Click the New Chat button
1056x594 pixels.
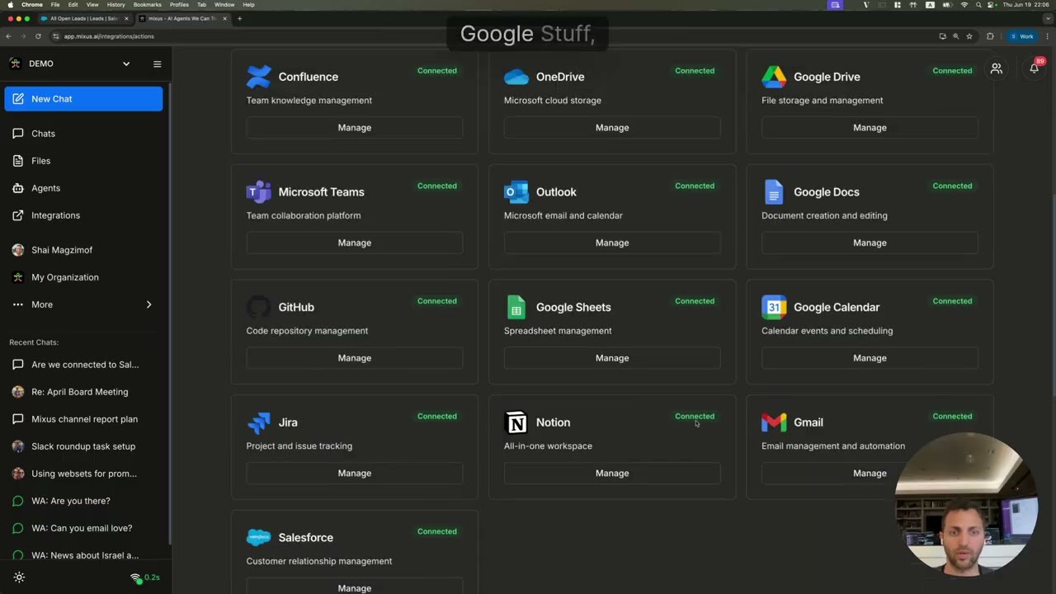[83, 99]
